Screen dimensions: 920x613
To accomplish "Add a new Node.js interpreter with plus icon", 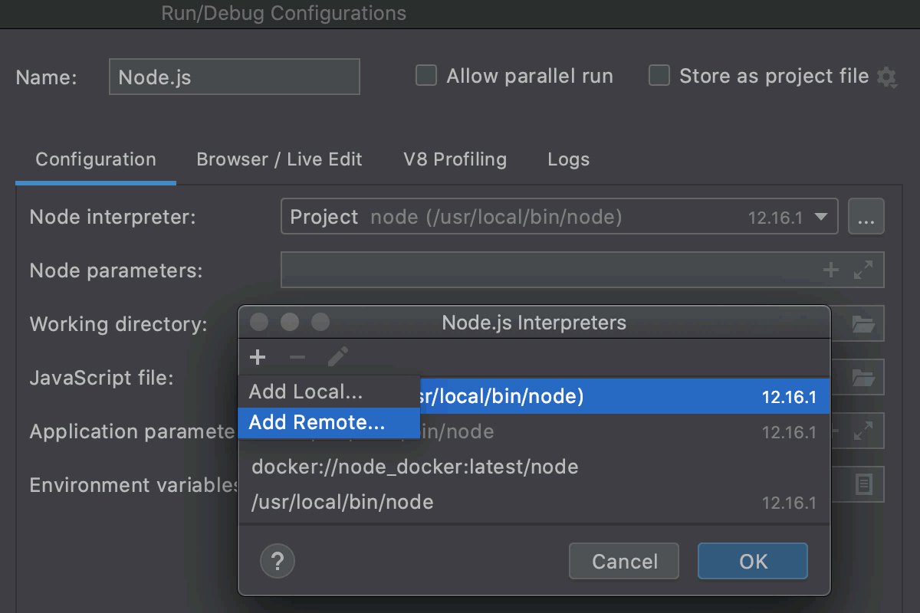I will (258, 356).
